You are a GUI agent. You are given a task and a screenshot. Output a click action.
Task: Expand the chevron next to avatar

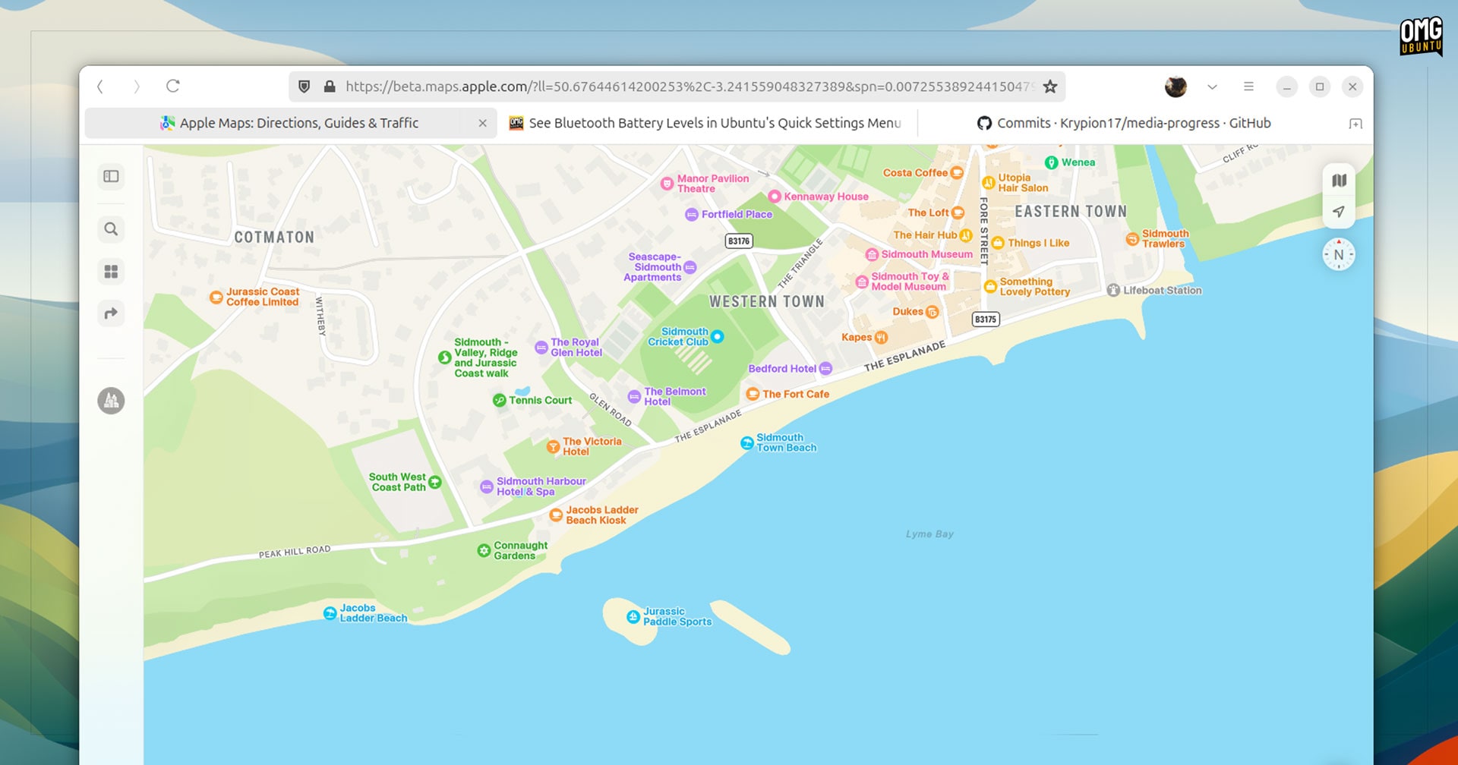click(1212, 87)
